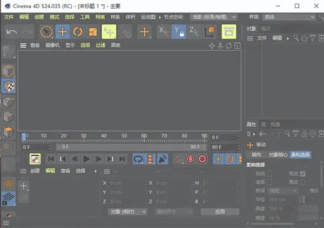Screen dimensions: 324x228
Task: Enable the 启用 checkbox in soft selection
Action: [x=269, y=174]
